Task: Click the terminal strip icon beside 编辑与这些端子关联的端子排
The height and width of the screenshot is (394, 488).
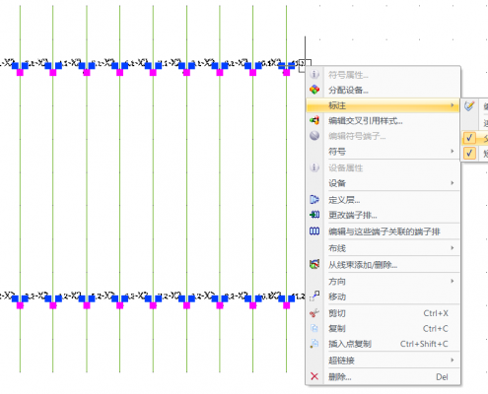Action: tap(314, 231)
